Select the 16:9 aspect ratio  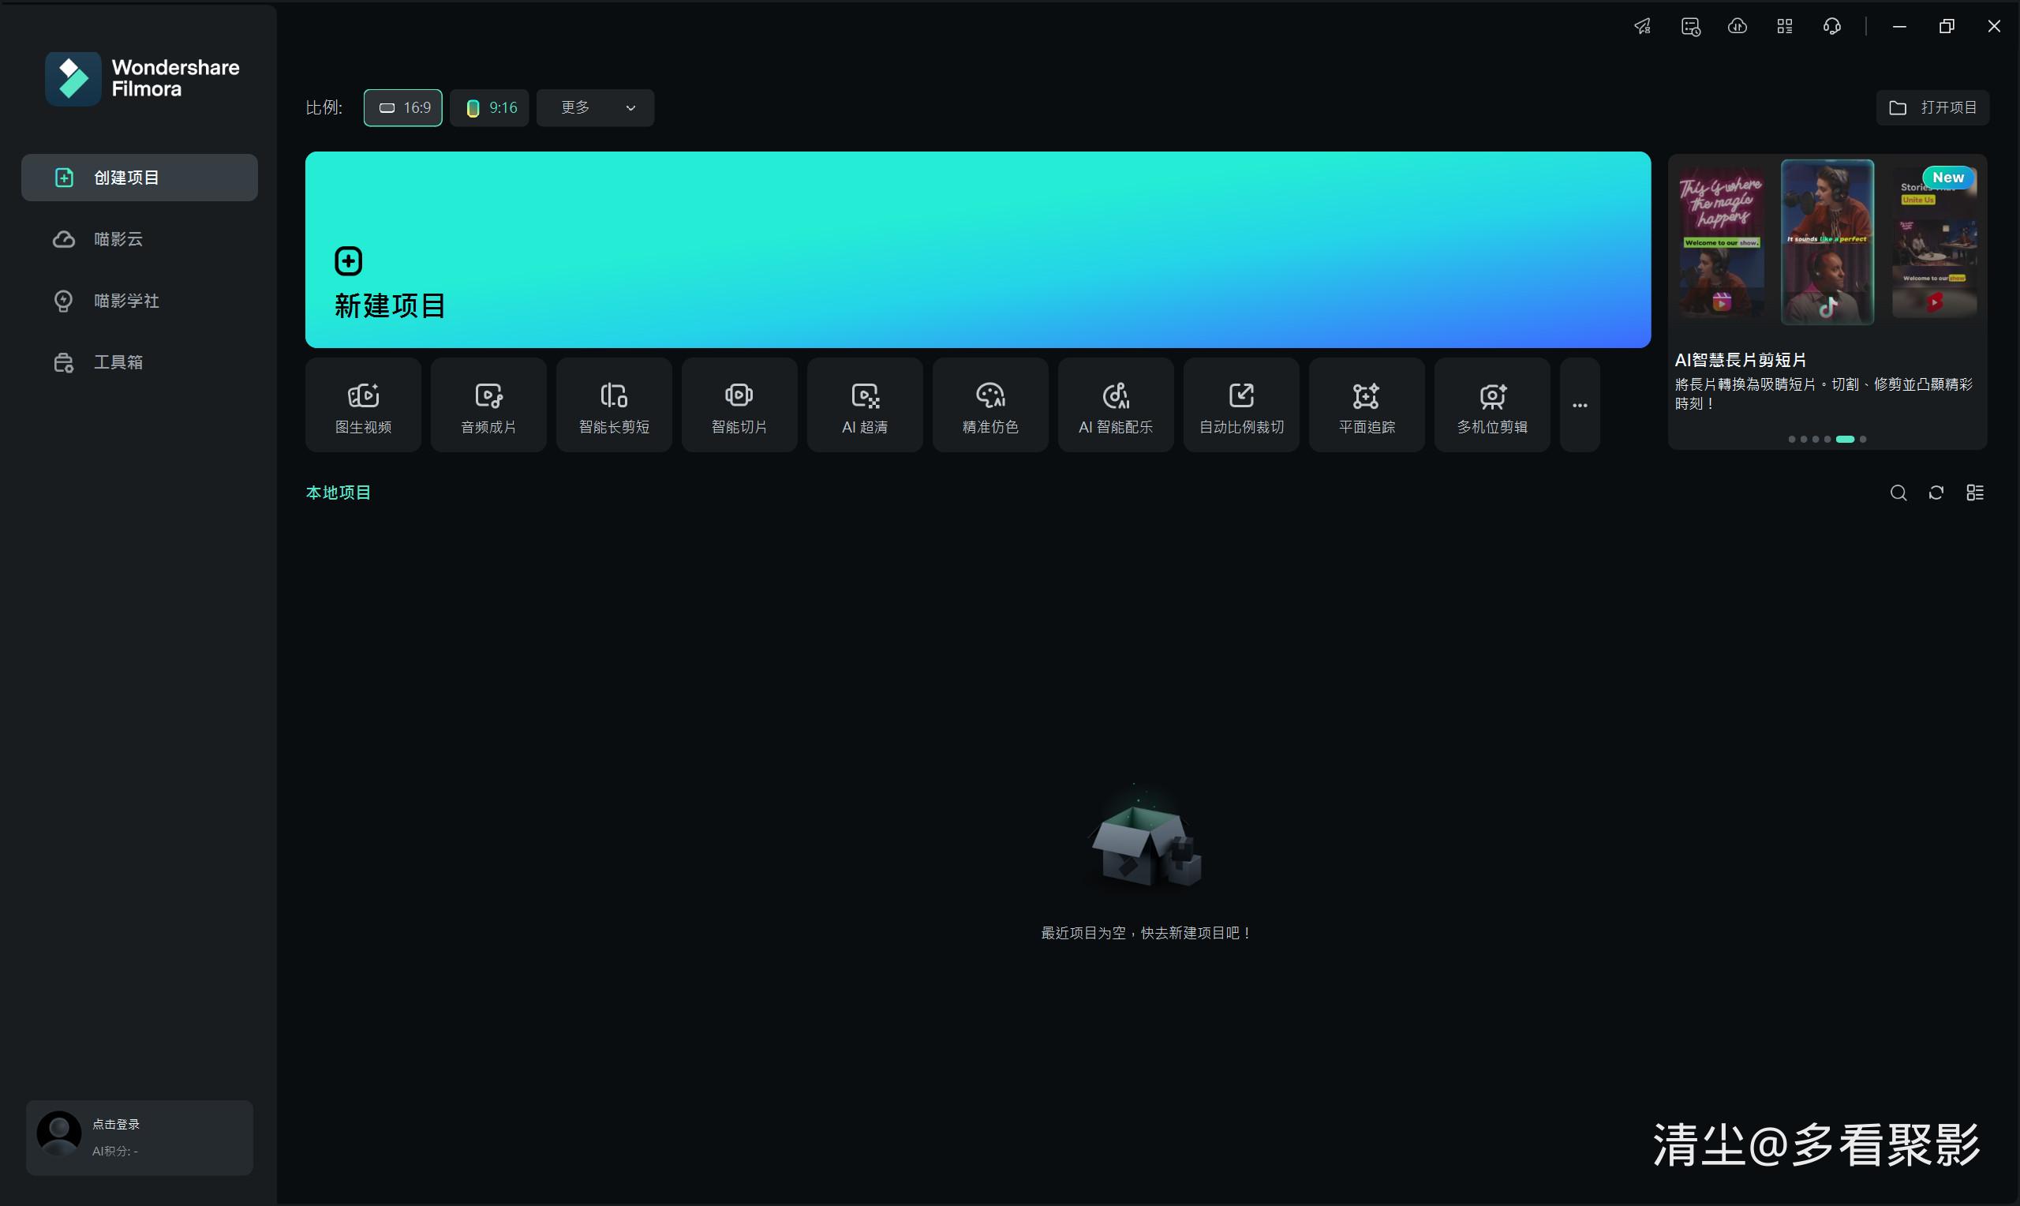pos(403,107)
